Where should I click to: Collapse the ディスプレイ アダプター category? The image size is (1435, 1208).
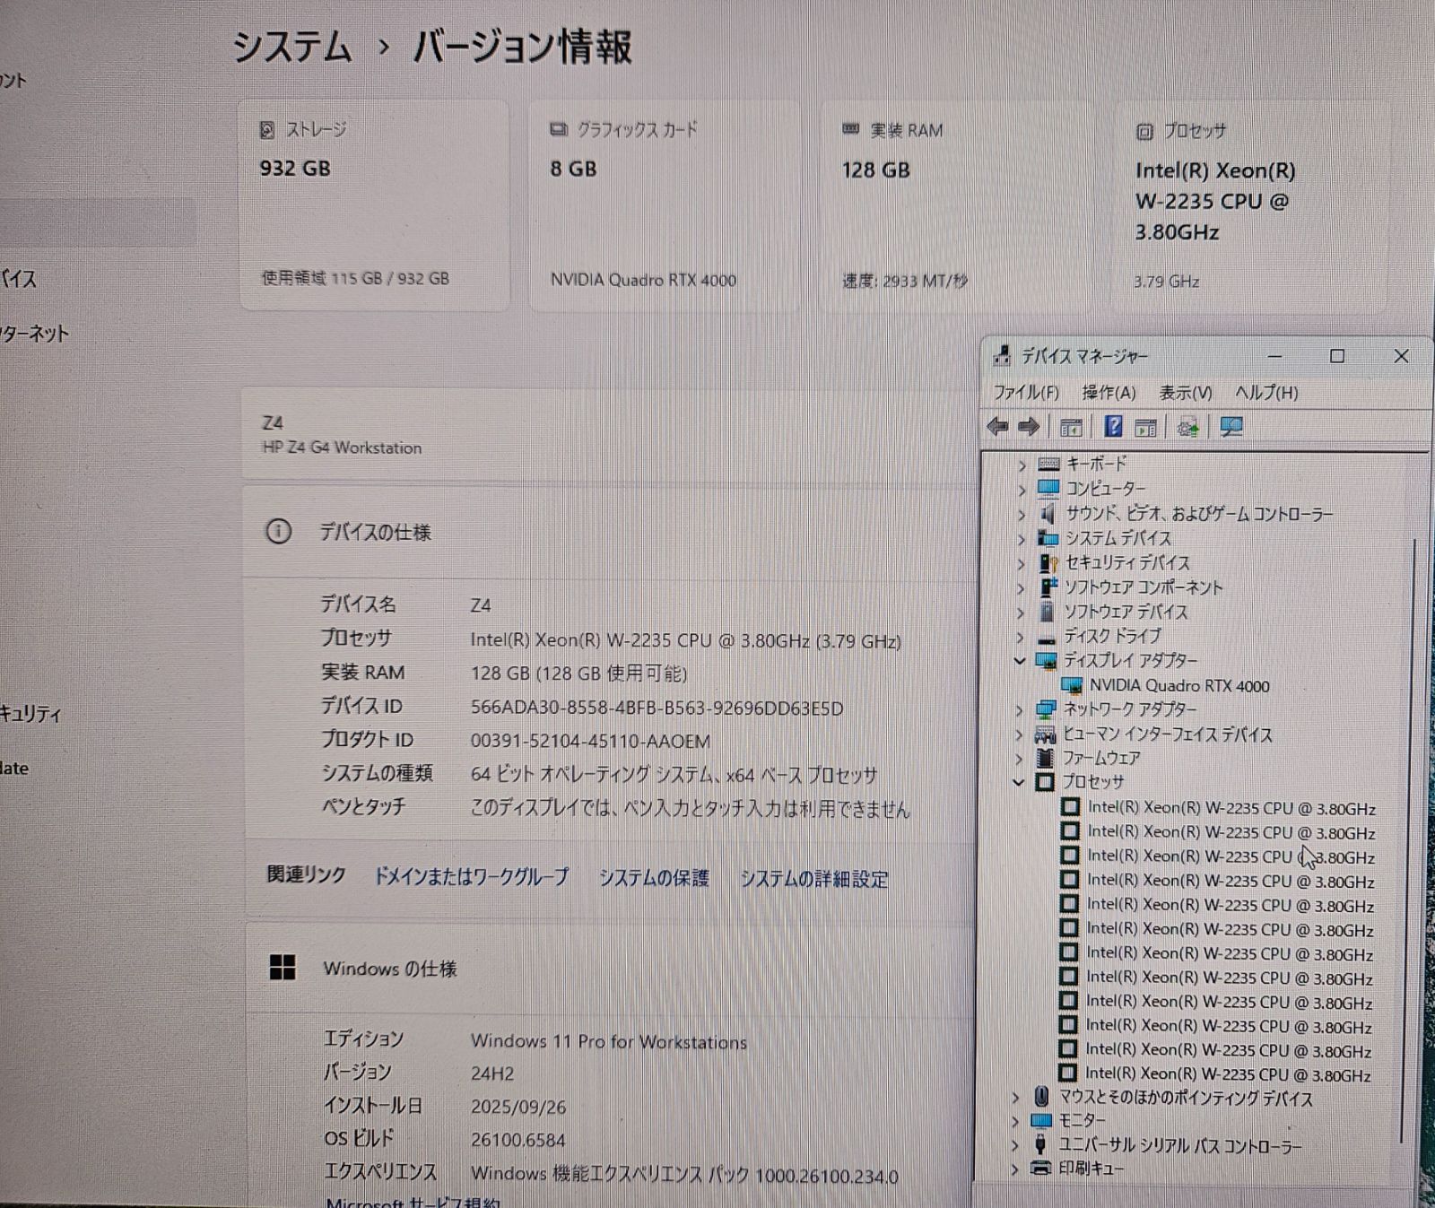[1019, 659]
